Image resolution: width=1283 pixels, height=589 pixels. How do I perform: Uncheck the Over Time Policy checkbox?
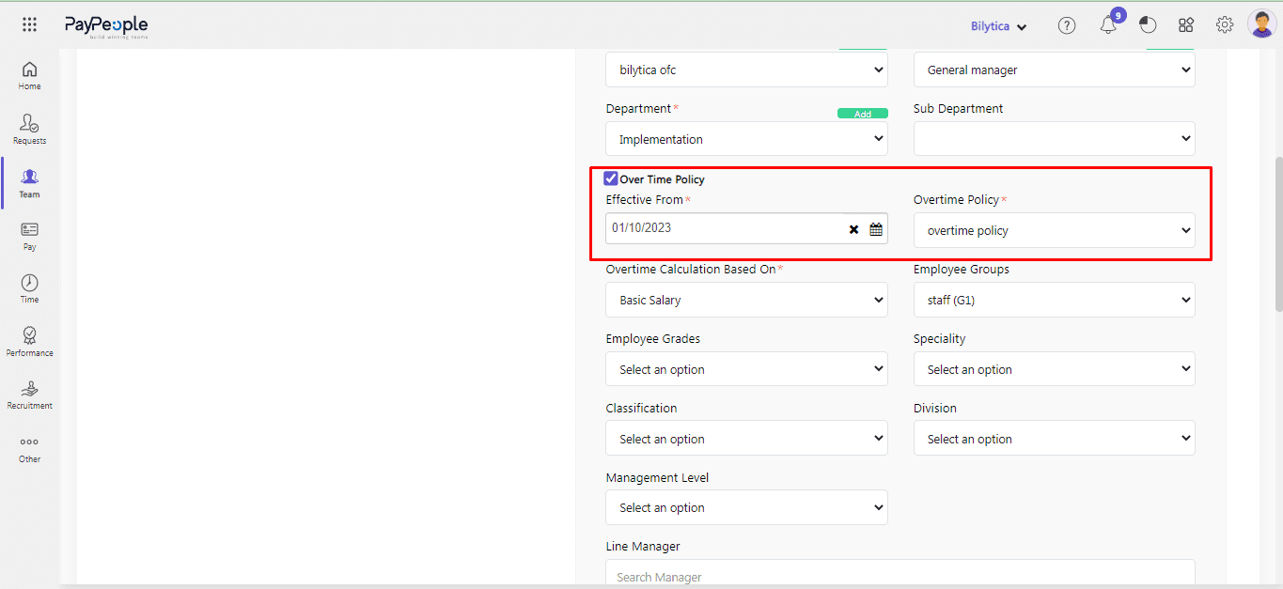pos(611,178)
